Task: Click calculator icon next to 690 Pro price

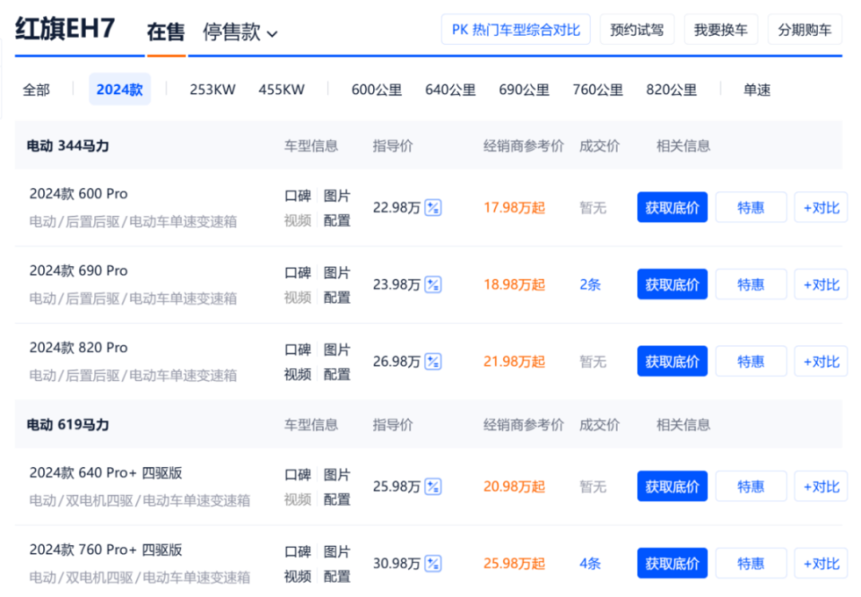Action: (433, 284)
